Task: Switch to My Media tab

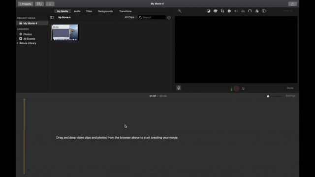Action: [63, 11]
